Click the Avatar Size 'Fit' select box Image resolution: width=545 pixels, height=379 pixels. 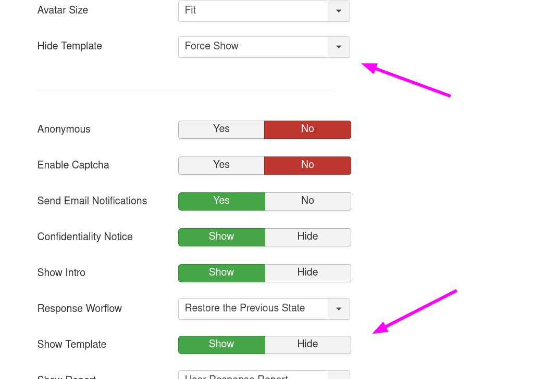(x=253, y=11)
